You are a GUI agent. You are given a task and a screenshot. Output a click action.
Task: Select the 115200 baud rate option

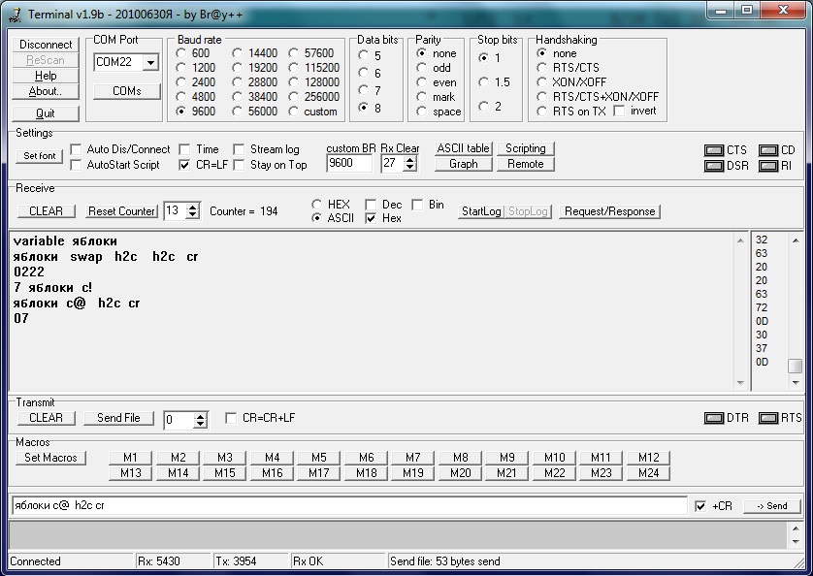[x=294, y=68]
